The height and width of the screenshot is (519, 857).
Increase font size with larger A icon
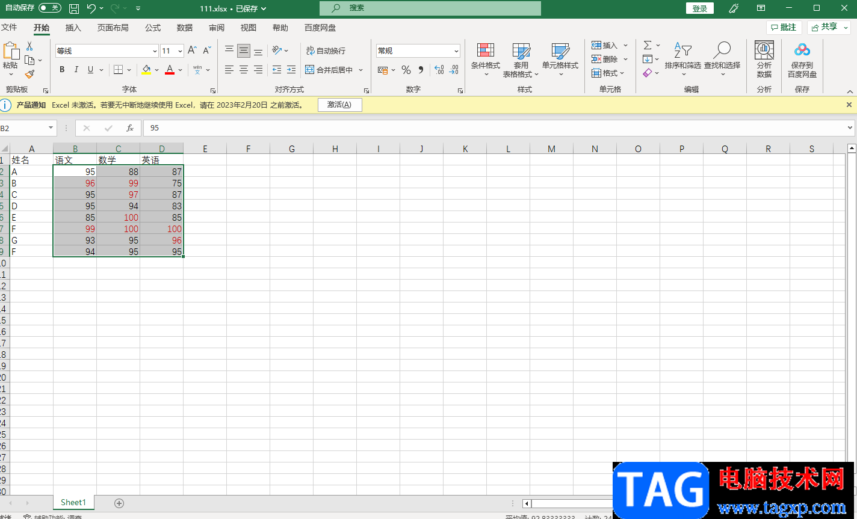pyautogui.click(x=192, y=51)
